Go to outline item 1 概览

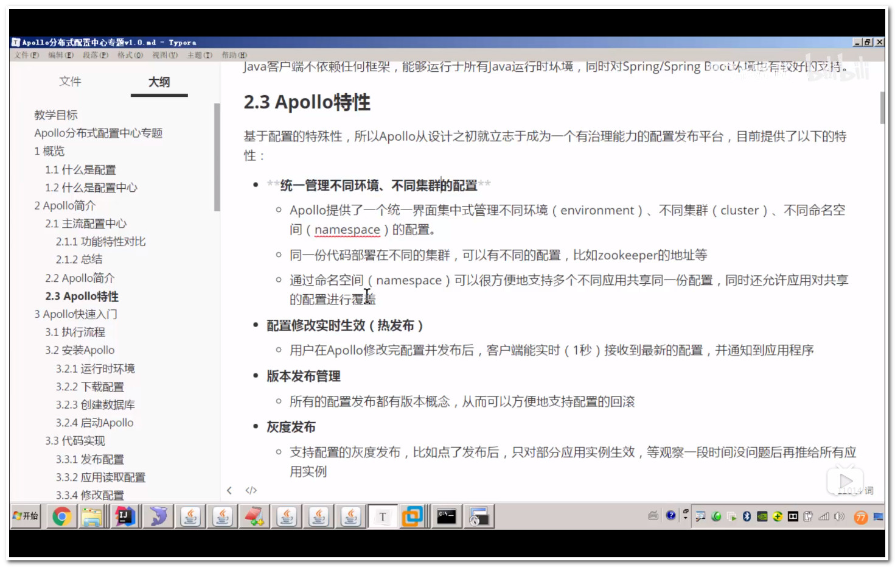pyautogui.click(x=49, y=151)
